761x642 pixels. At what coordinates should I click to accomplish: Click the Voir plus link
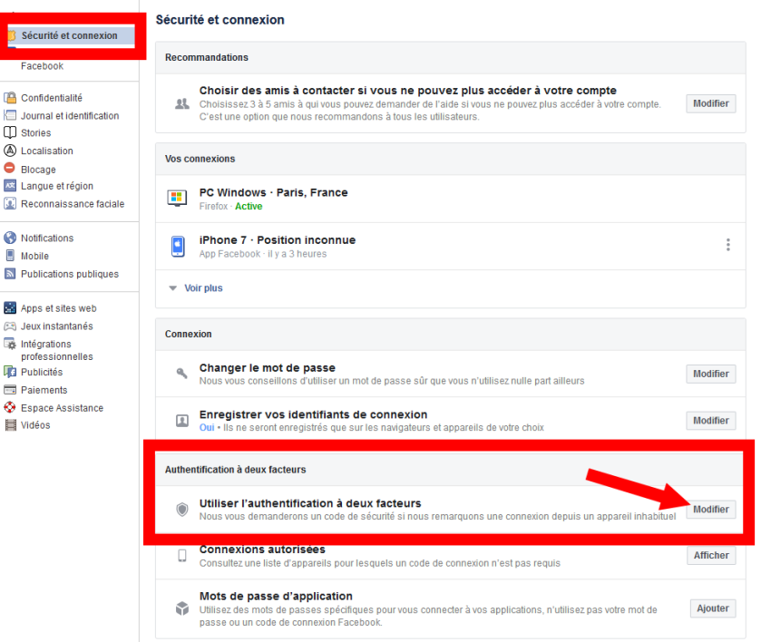tap(203, 287)
